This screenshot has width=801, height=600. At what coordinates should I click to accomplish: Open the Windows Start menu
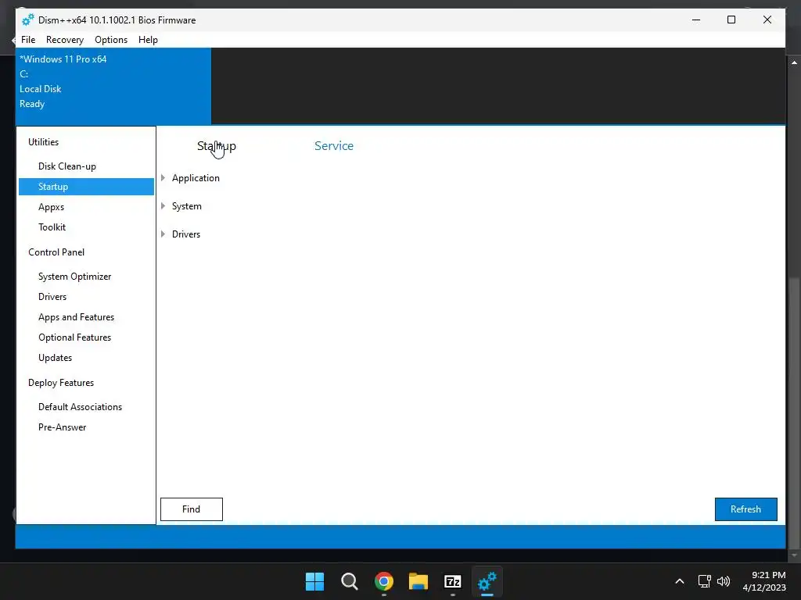[x=314, y=581]
